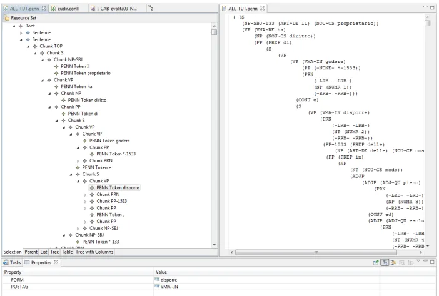Click the tree panel vertical scrollbar thumb

coord(214,32)
